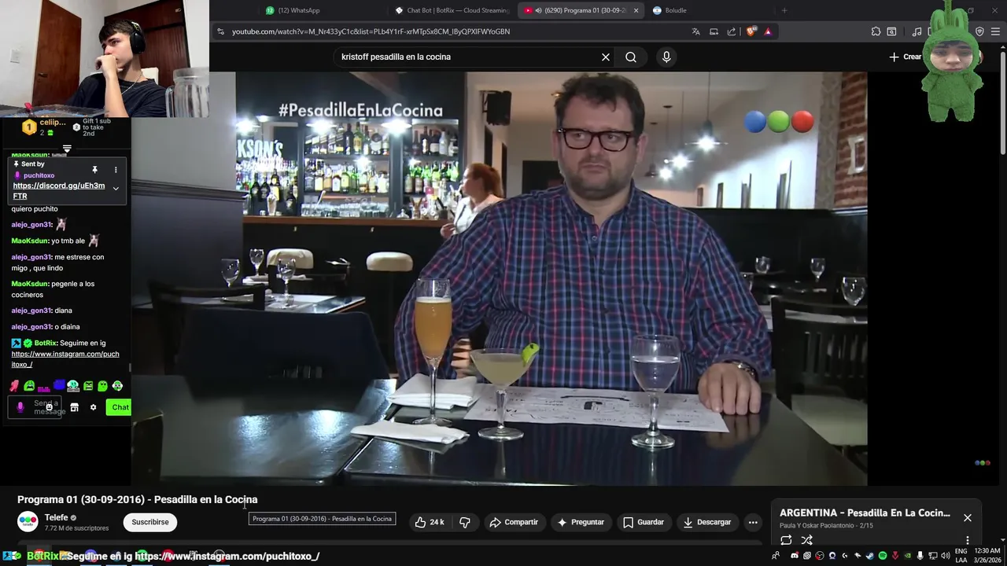Screen dimensions: 1007x566
Task: Switch to the Boludle browser tab
Action: [x=669, y=10]
